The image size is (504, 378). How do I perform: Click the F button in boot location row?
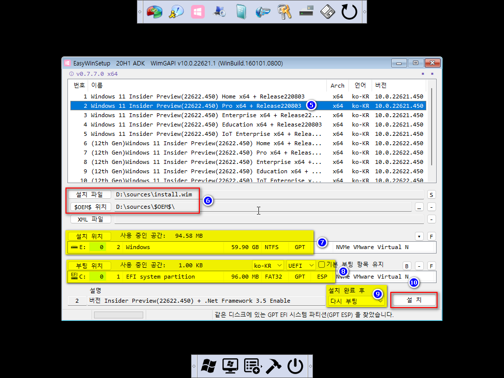[431, 266]
